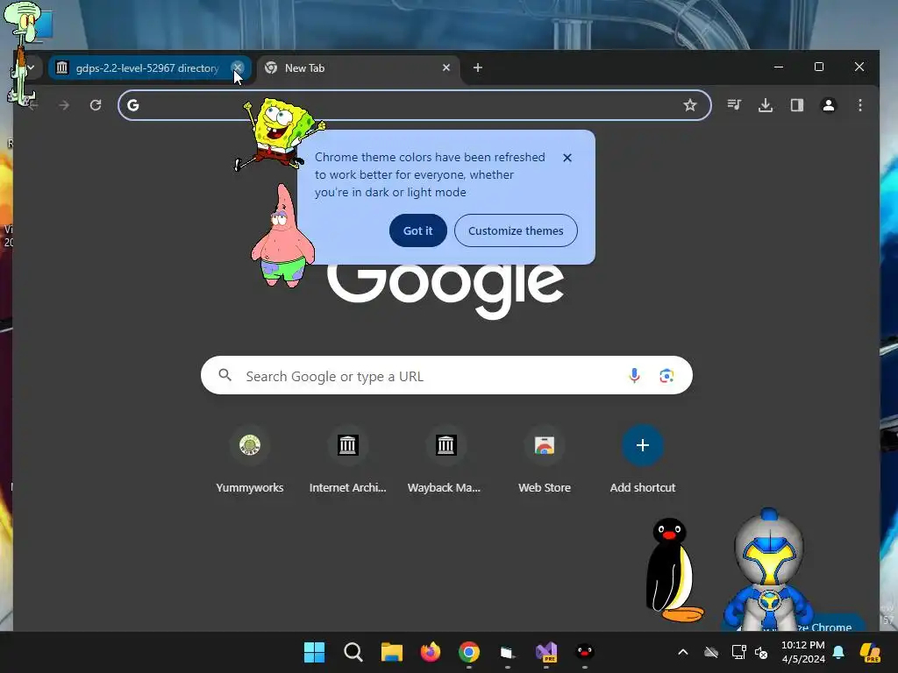Viewport: 898px width, 673px height.
Task: Focus the Chrome address bar
Action: pos(414,105)
